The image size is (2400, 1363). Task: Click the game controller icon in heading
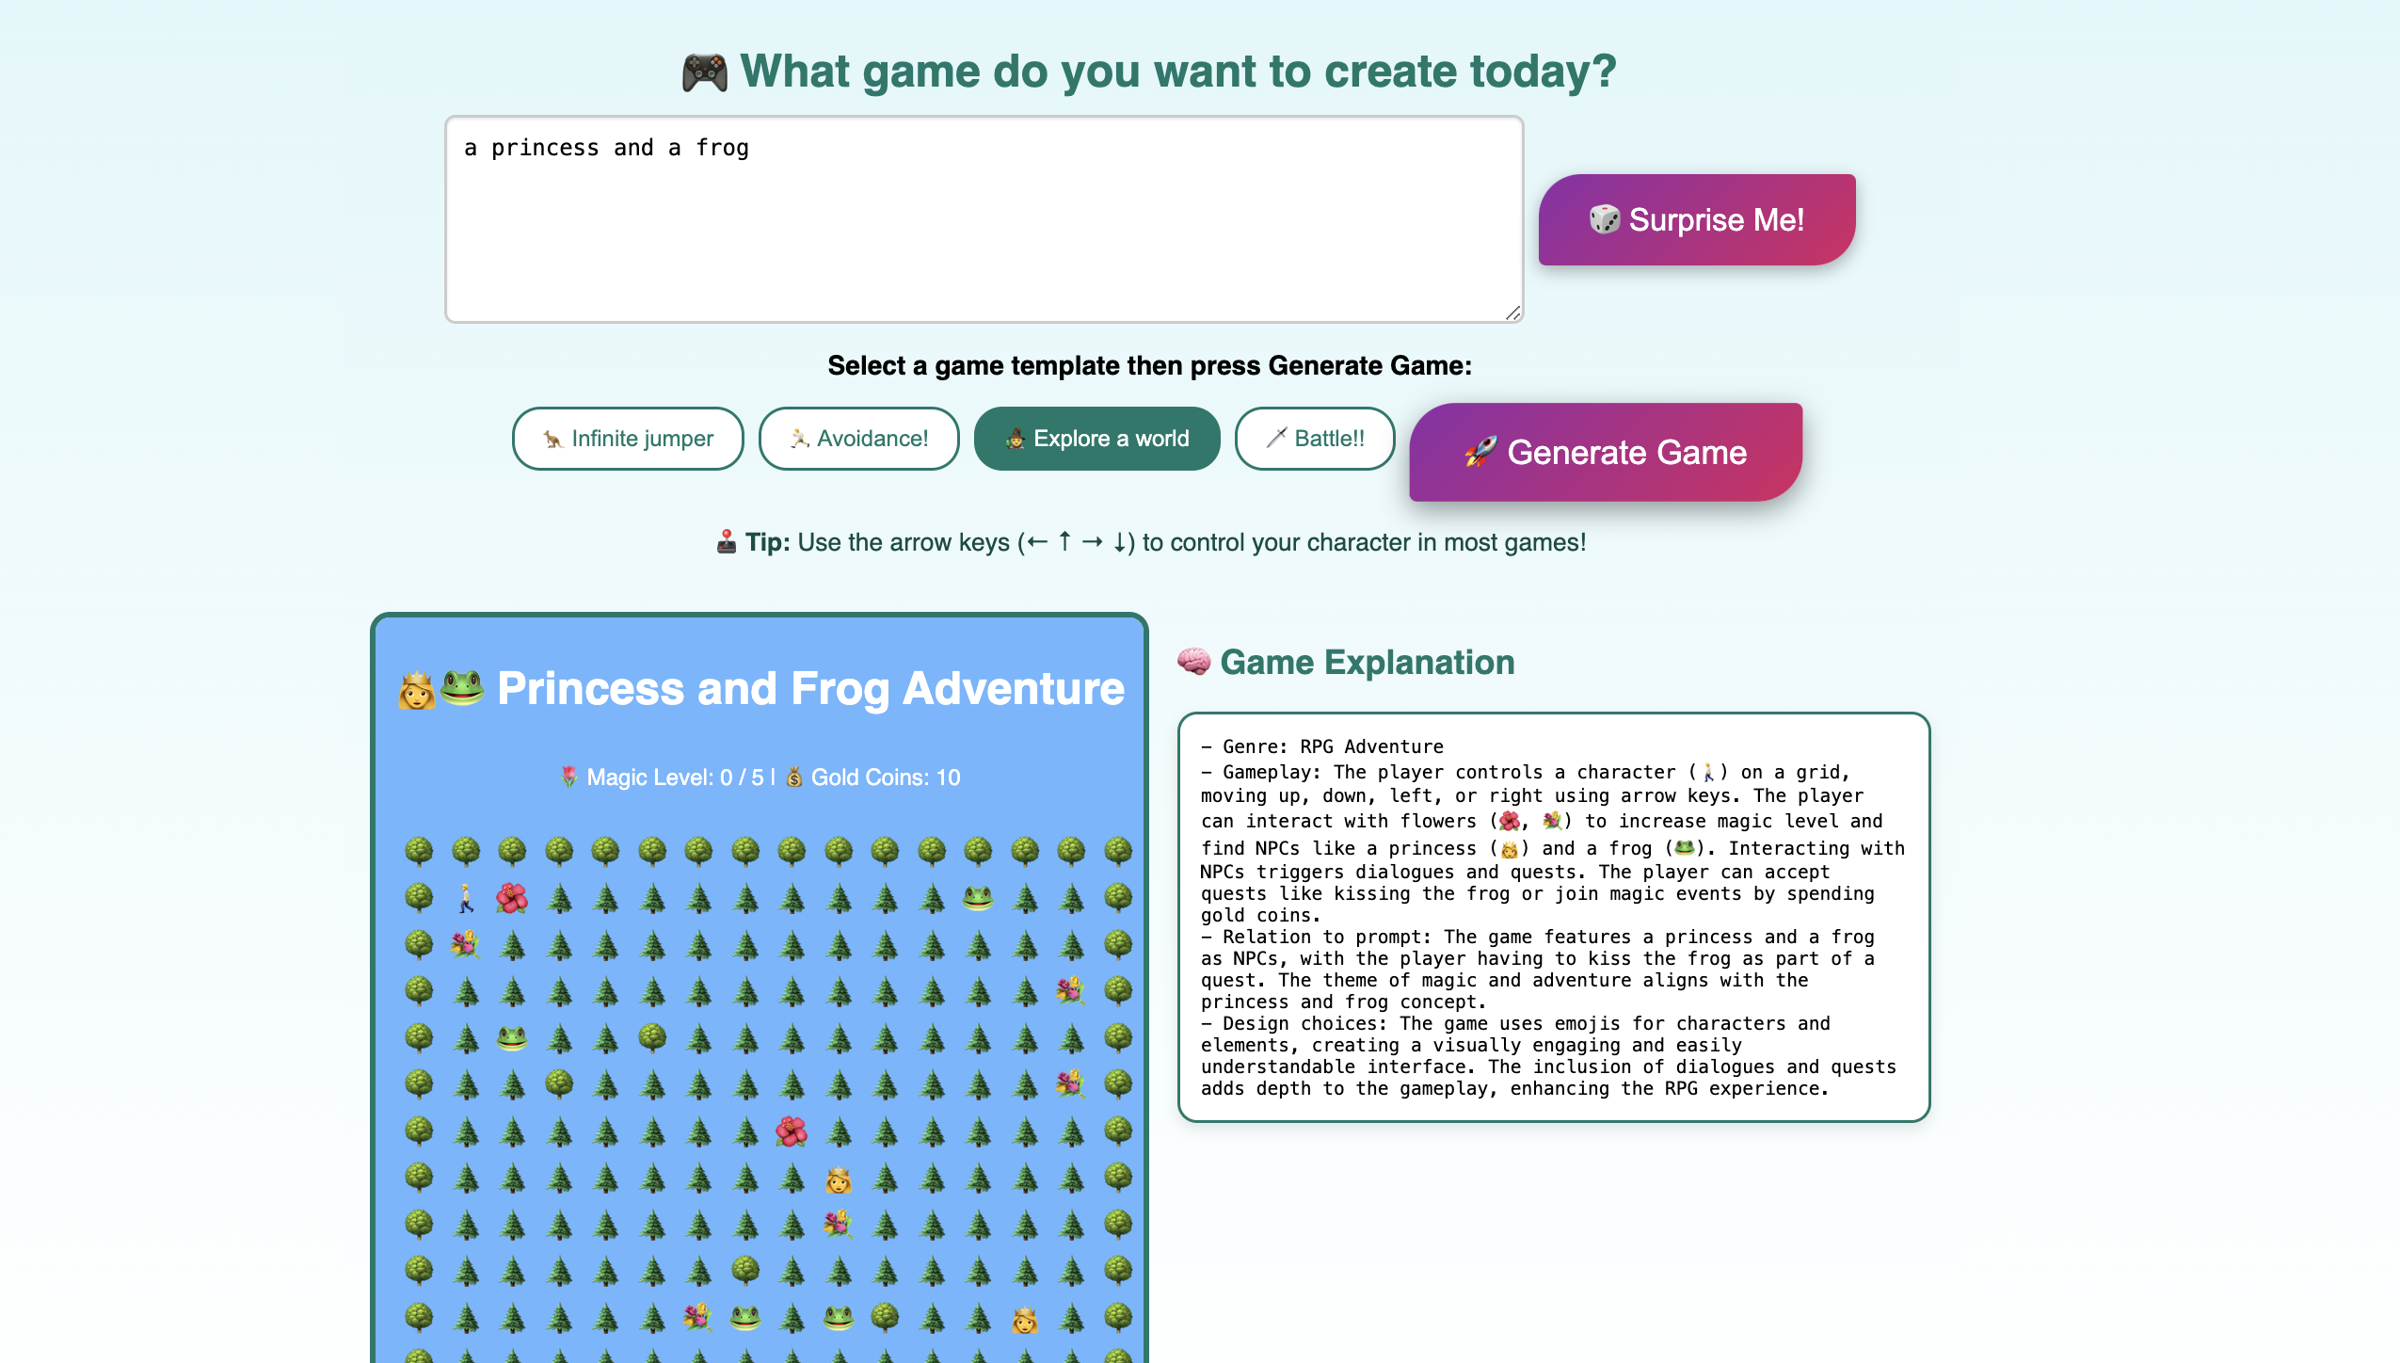705,72
